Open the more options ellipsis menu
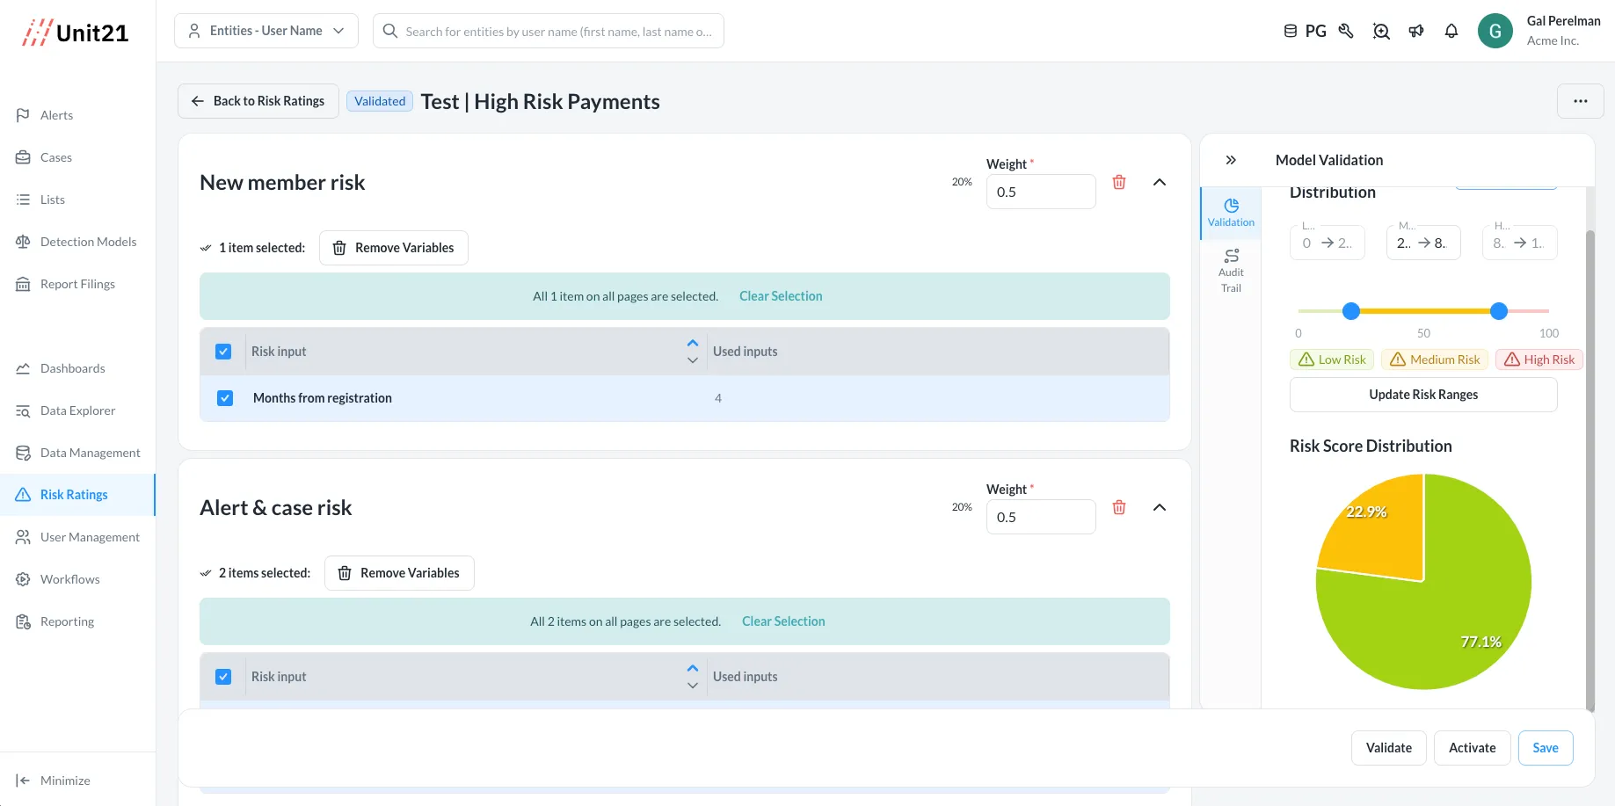Image resolution: width=1615 pixels, height=806 pixels. [x=1580, y=101]
